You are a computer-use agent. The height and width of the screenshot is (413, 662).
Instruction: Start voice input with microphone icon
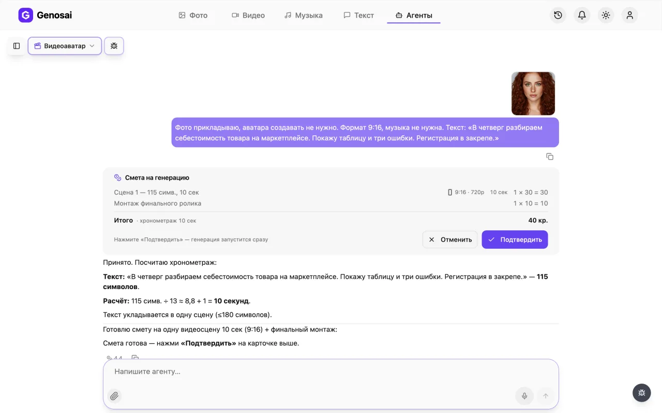point(524,396)
